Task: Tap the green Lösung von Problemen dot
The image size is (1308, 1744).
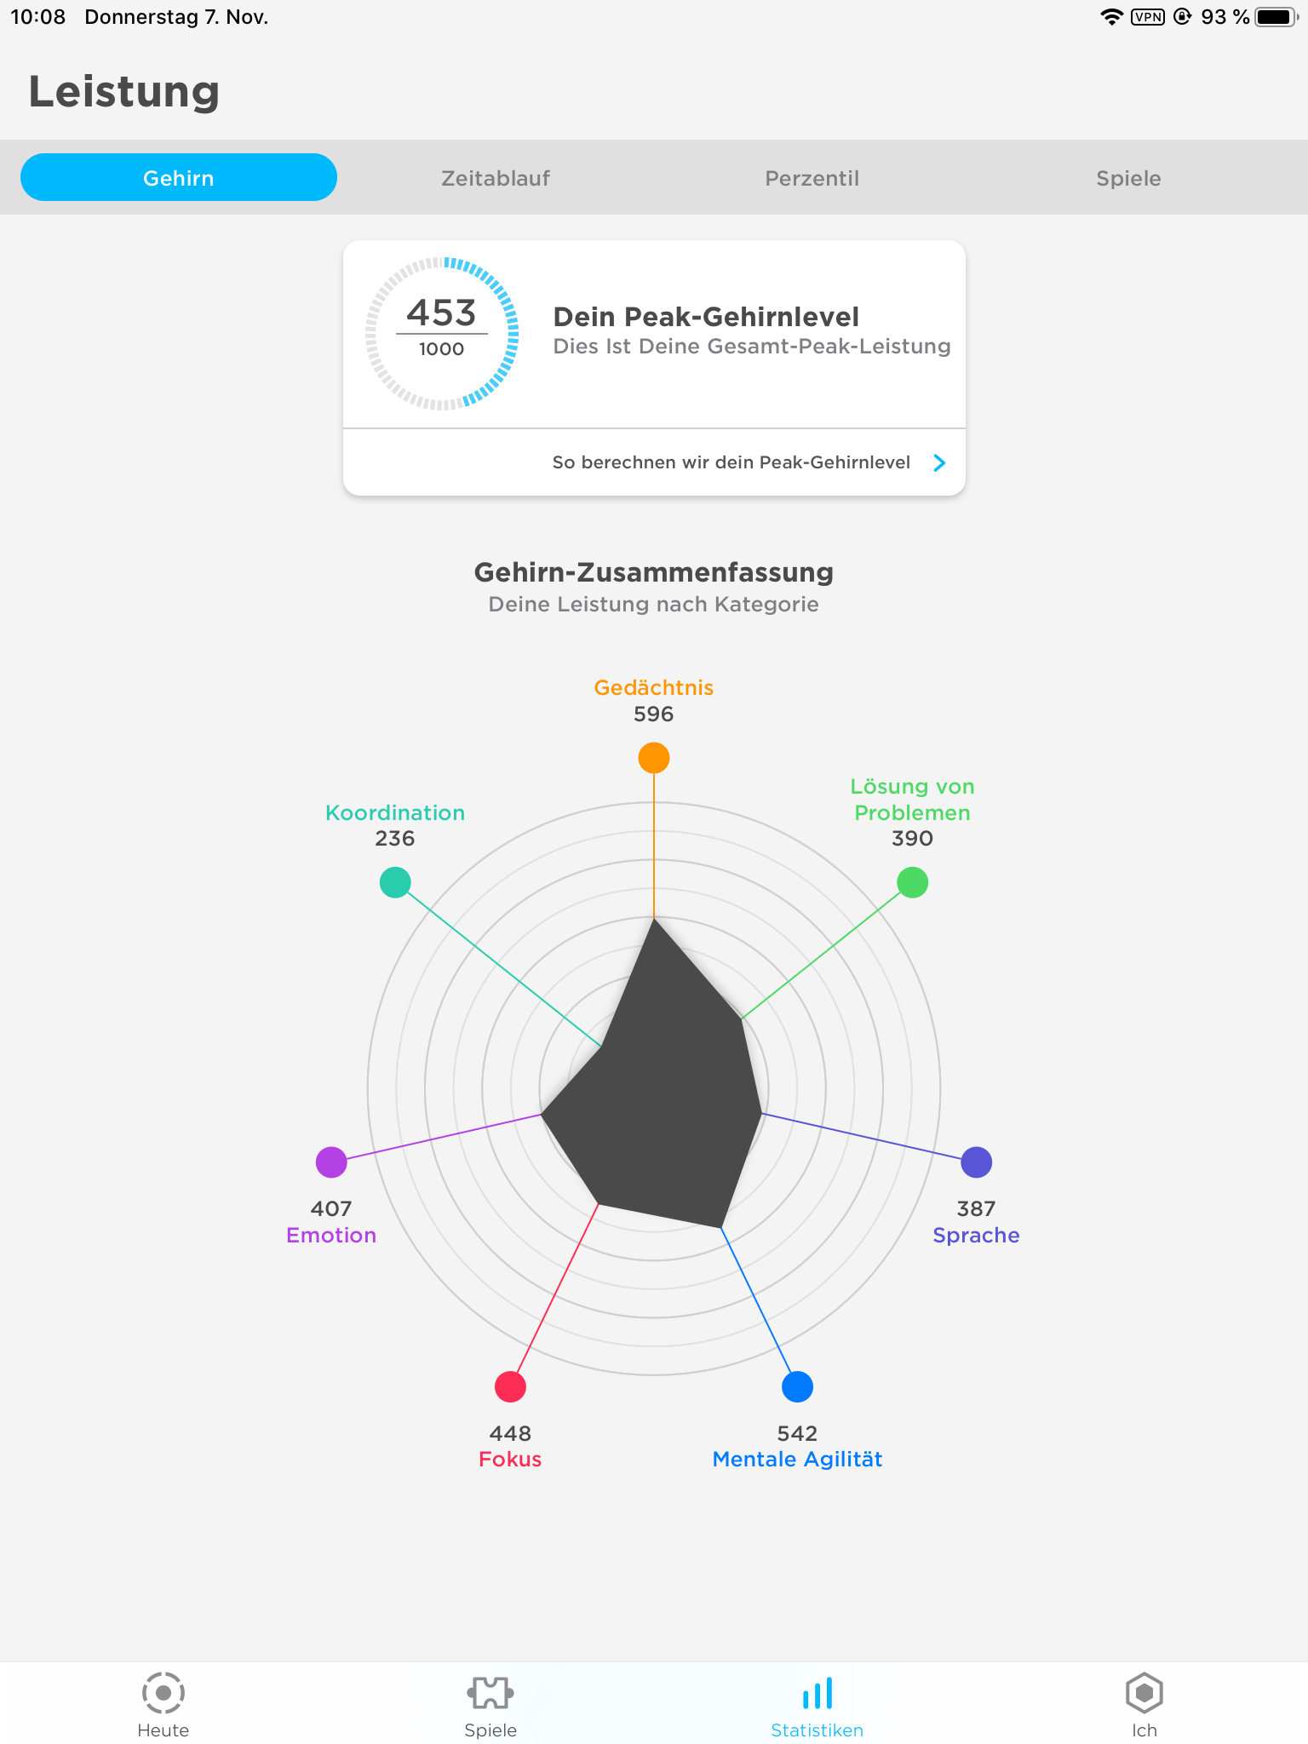Action: coord(912,882)
